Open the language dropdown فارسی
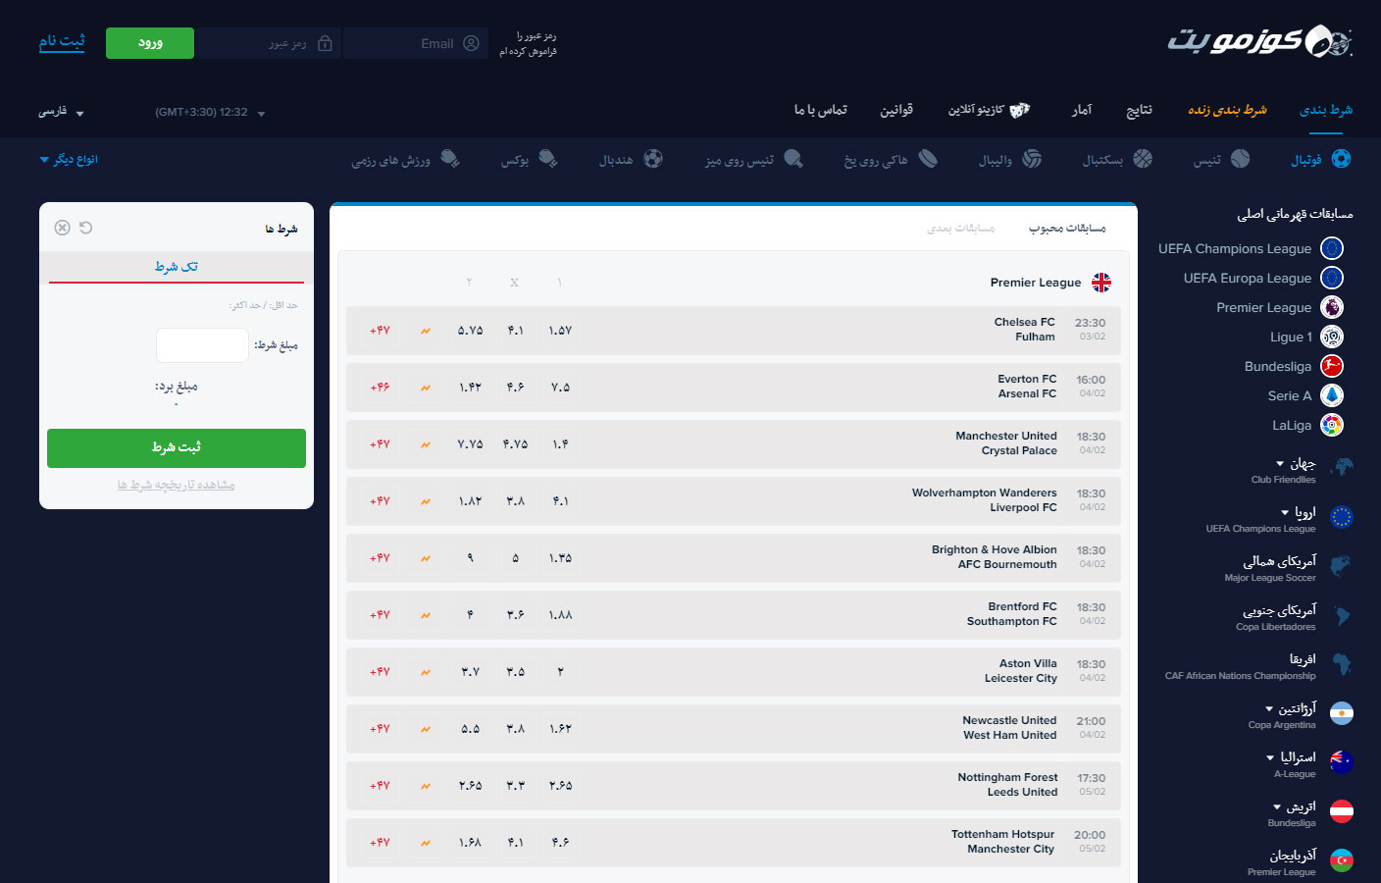 coord(61,112)
